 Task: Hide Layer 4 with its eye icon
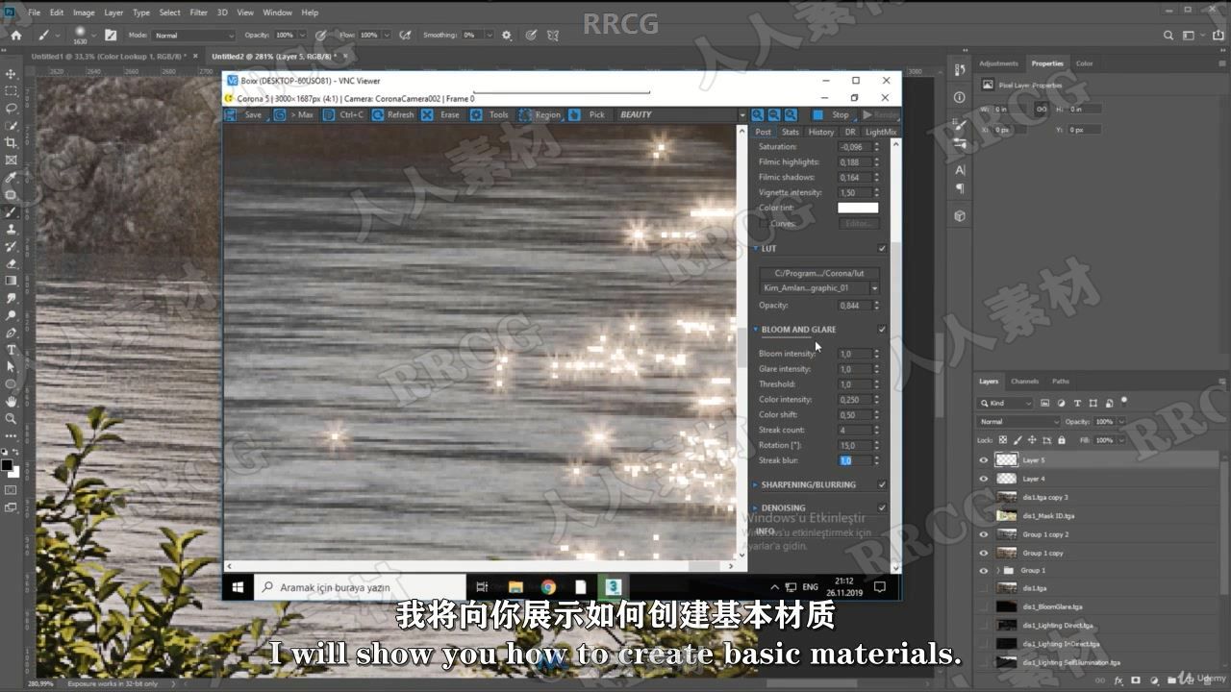tap(983, 479)
